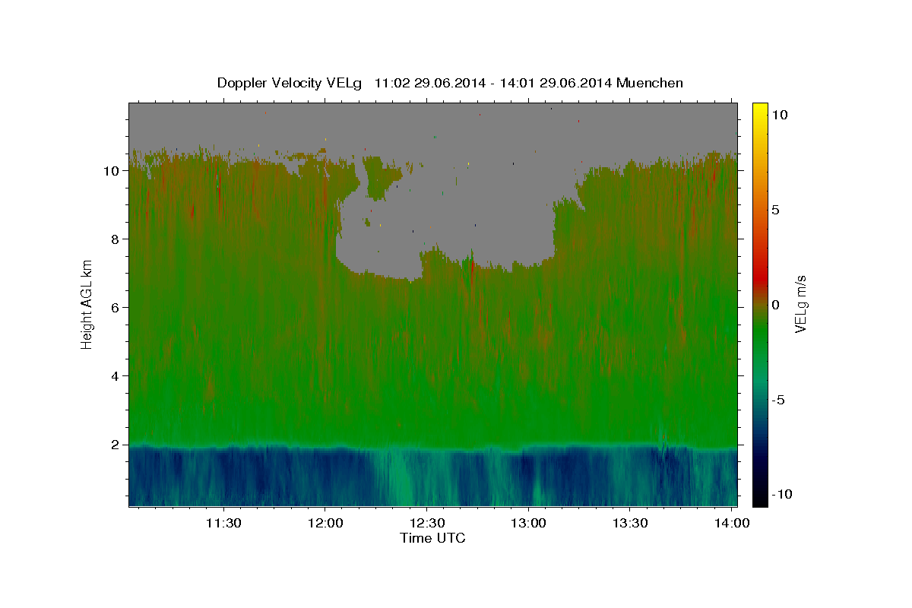This screenshot has width=912, height=608.
Task: Click the 13:00 time tick label
Action: [529, 524]
